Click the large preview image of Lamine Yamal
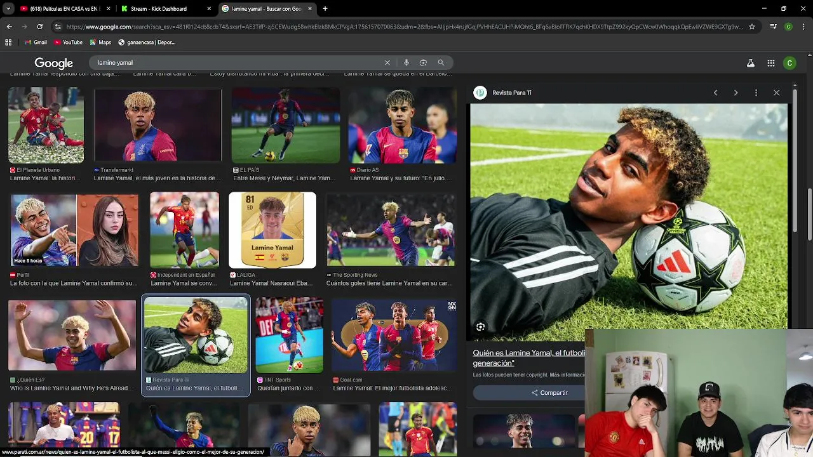Screen dimensions: 813x457 [x=629, y=222]
